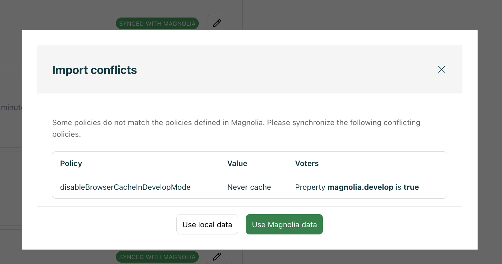Click the Value column header
502x264 pixels.
[x=237, y=163]
